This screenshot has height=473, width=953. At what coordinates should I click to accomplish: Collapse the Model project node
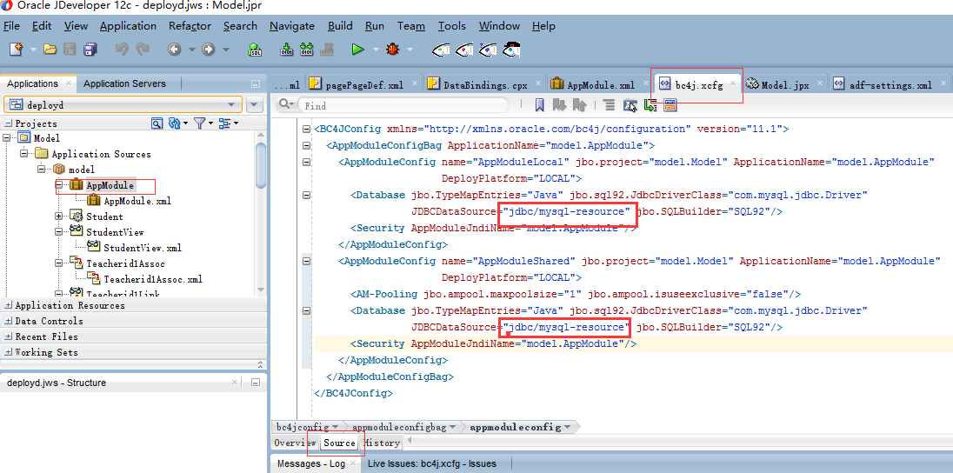pyautogui.click(x=8, y=138)
